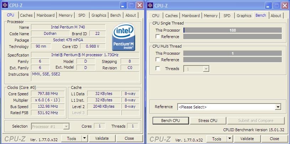This screenshot has width=290, height=144.
Task: Click Submit and Compare button
Action: (x=256, y=121)
